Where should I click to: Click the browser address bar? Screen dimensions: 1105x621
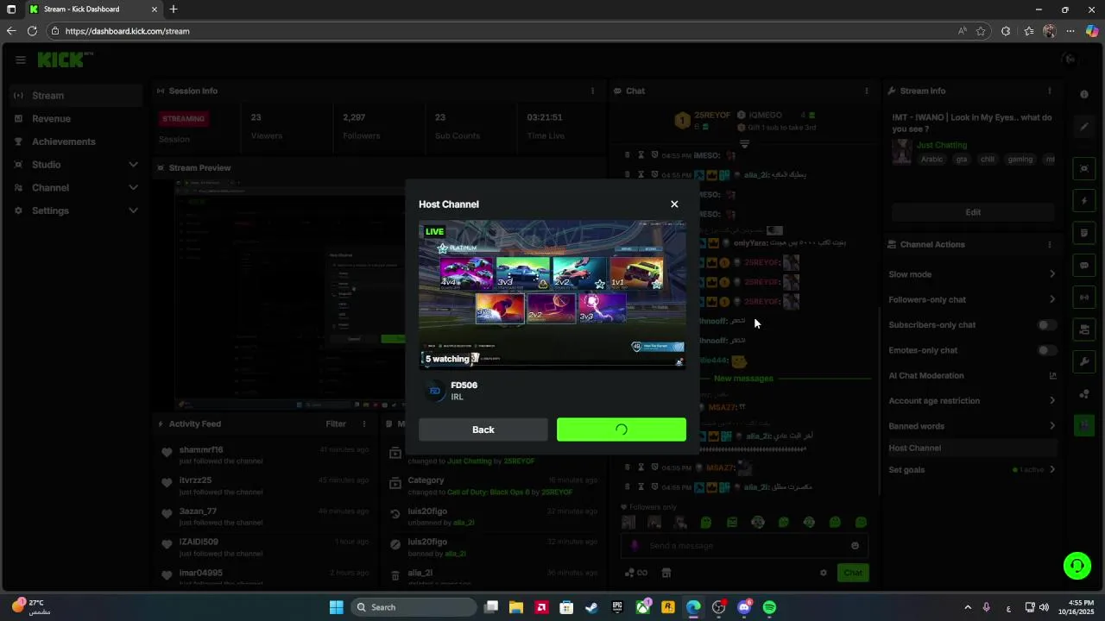[x=501, y=31]
